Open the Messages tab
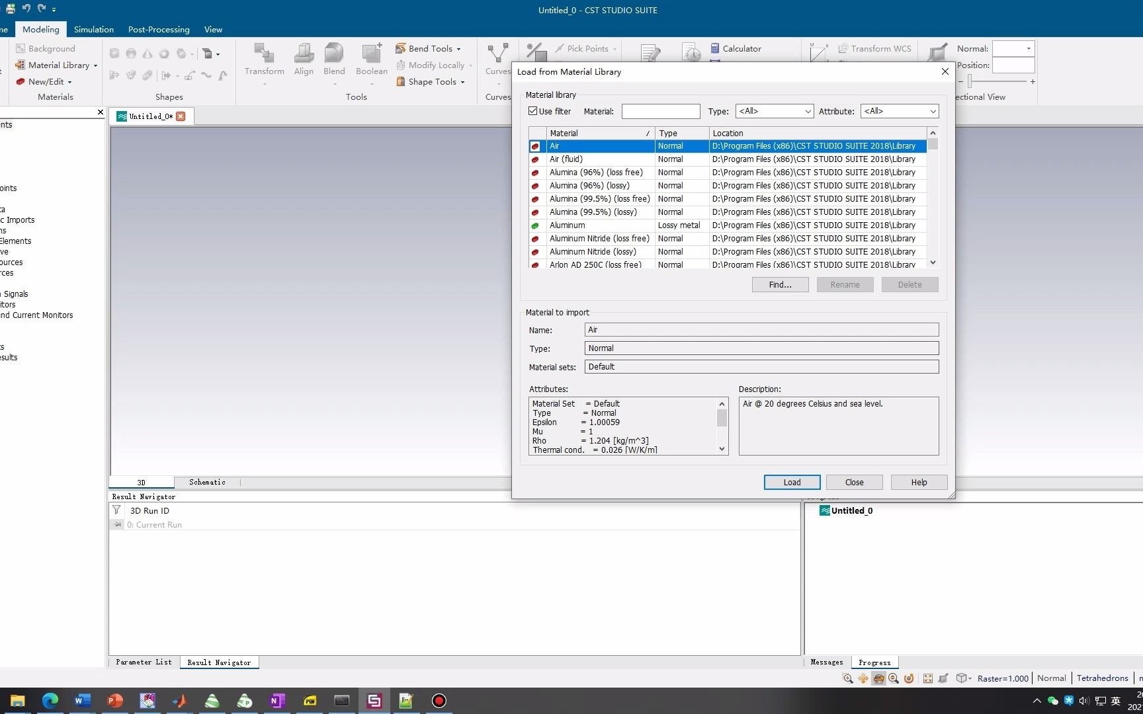This screenshot has width=1143, height=714. 827,662
